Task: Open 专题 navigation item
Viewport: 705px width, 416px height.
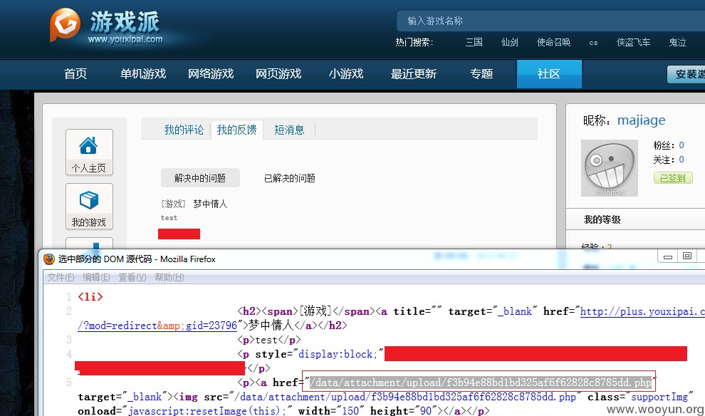Action: [x=481, y=74]
